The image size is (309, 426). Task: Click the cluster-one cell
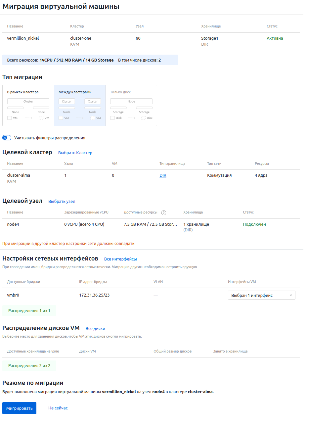(x=81, y=38)
